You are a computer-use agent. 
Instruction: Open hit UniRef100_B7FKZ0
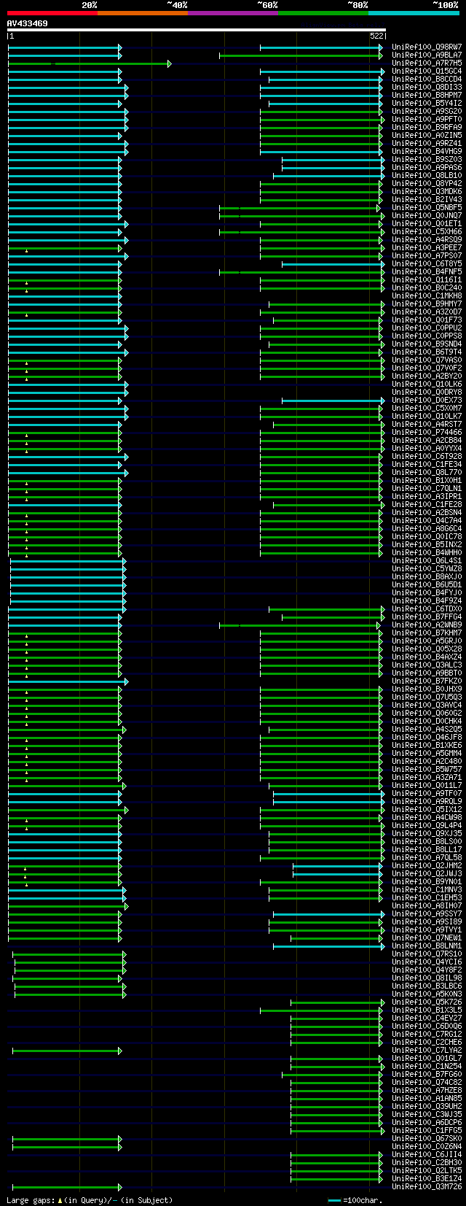tap(427, 681)
